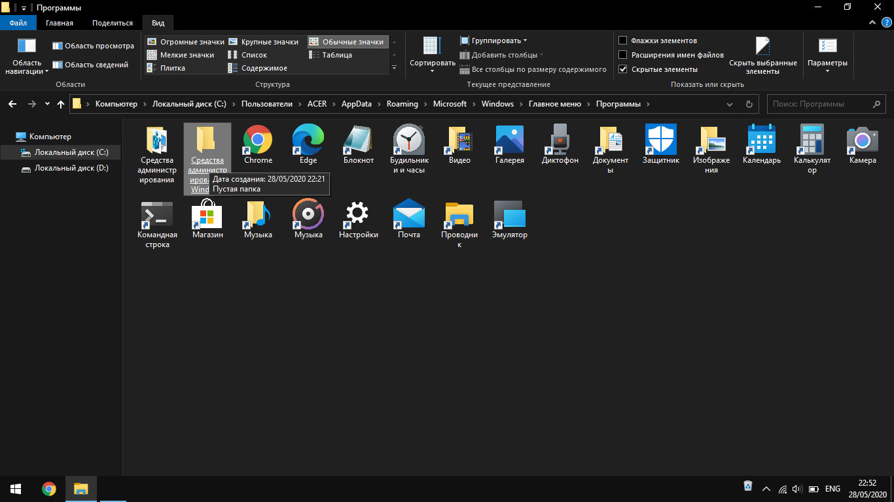
Task: Select the first Средства администрирования folder
Action: tap(157, 154)
